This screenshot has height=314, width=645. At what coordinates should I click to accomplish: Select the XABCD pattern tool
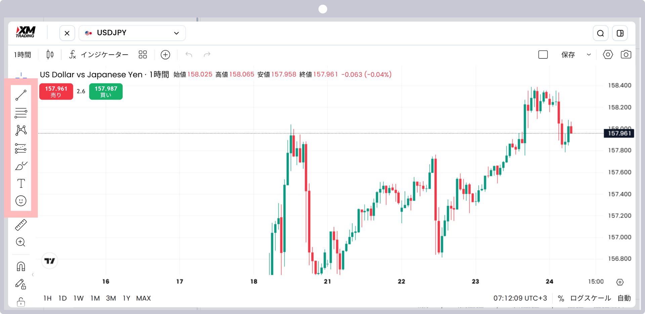[21, 130]
